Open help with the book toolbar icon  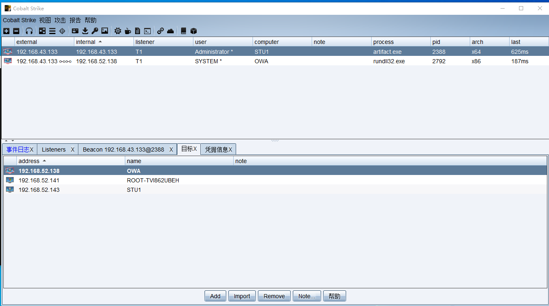coord(184,31)
